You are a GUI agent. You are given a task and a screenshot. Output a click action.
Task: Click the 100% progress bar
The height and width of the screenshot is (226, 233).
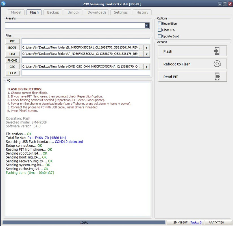pyautogui.click(x=84, y=222)
